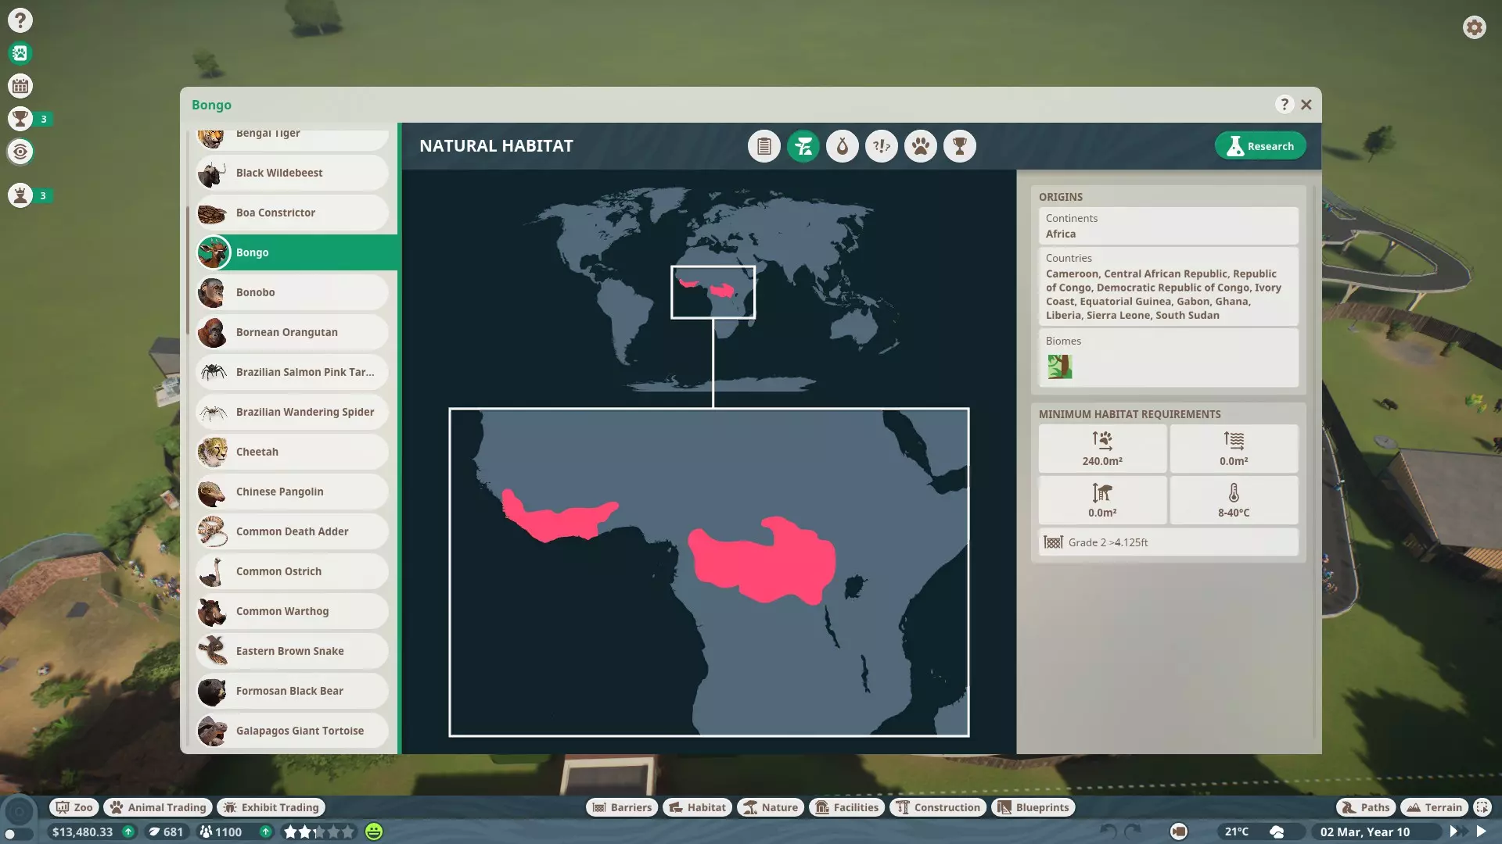This screenshot has width=1502, height=844.
Task: Click the rainforest biome icon
Action: 1059,367
